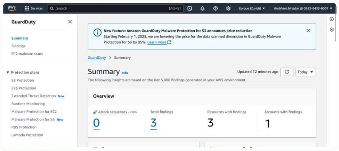The image size is (339, 151).
Task: Click the Learn more link
Action: (x=157, y=42)
